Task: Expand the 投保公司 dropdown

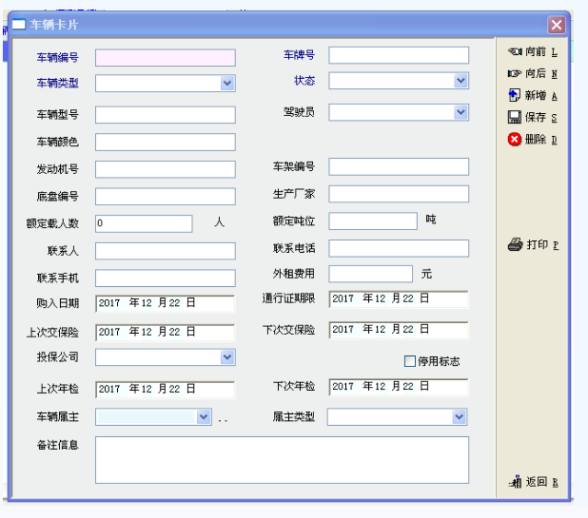Action: point(227,356)
